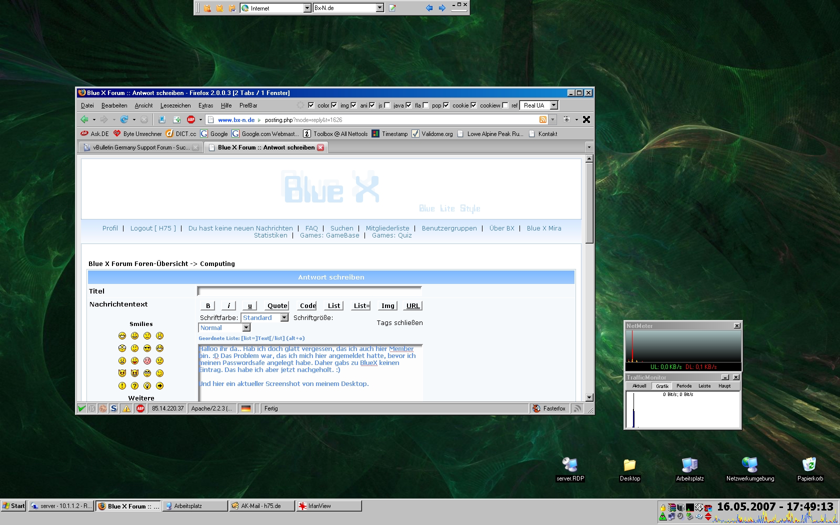Toggle the pop checkbox in PrefBar
The image size is (840, 525).
coord(446,105)
